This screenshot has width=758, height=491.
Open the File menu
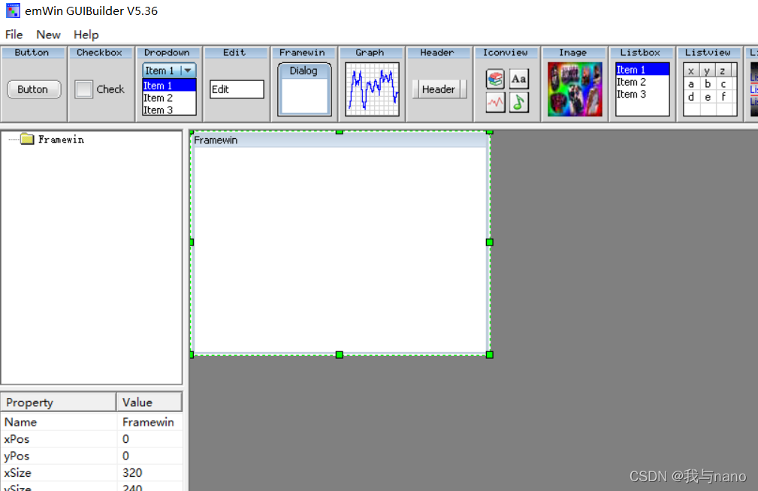coord(14,35)
